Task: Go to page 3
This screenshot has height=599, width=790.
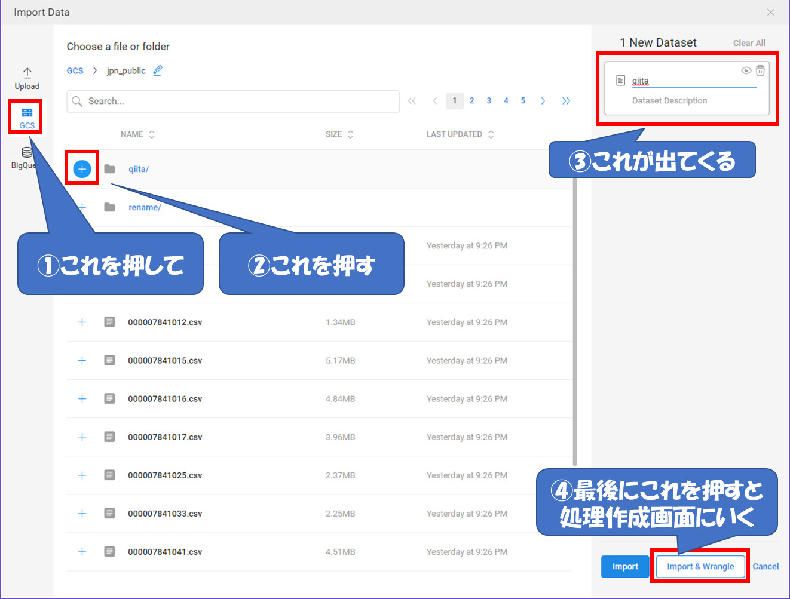Action: (489, 101)
